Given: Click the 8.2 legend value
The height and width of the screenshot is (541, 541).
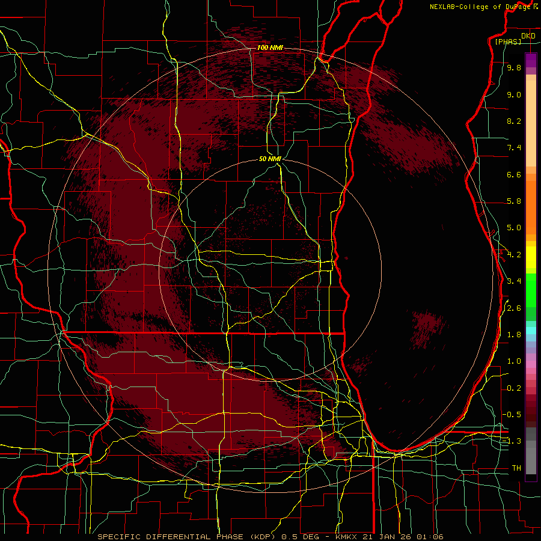Looking at the screenshot, I should coord(514,121).
